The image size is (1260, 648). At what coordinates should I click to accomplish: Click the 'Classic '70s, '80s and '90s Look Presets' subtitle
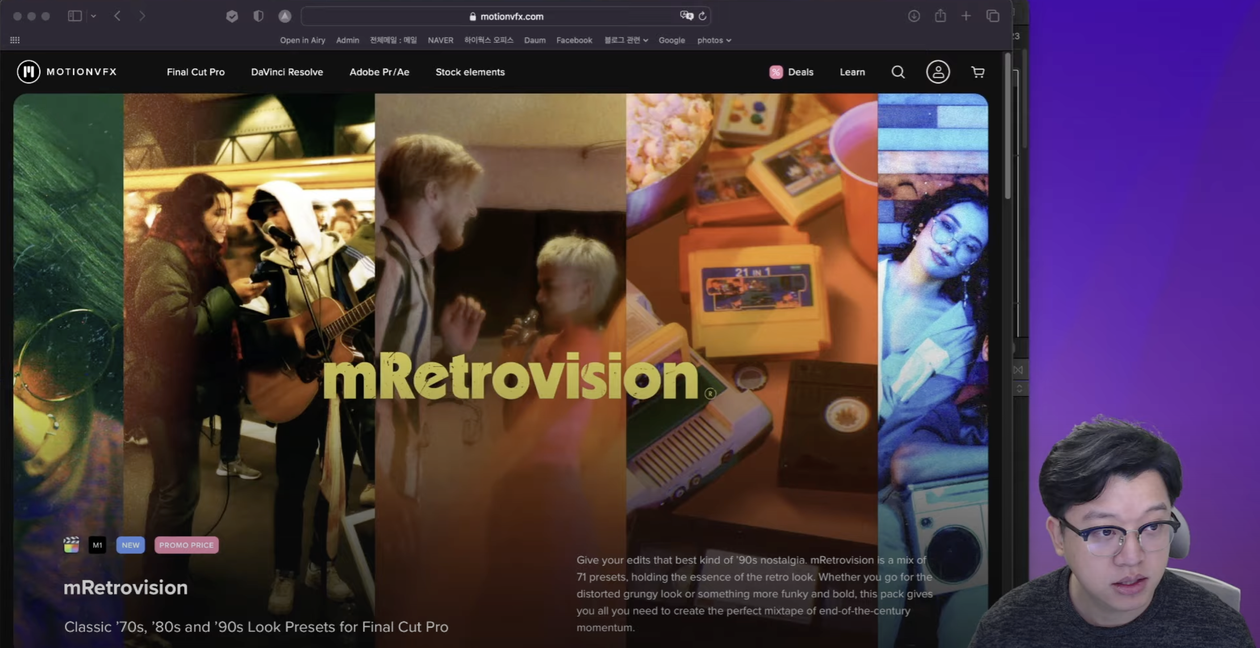coord(256,627)
